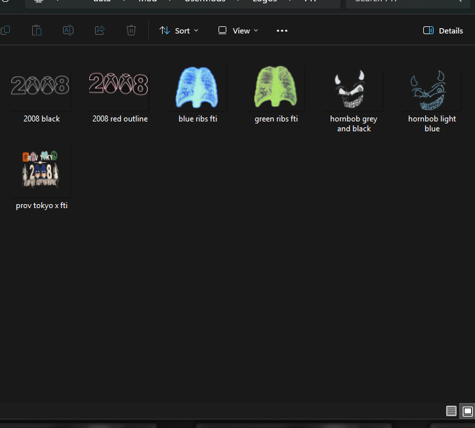475x428 pixels.
Task: Click the Share icon in the toolbar
Action: click(100, 30)
